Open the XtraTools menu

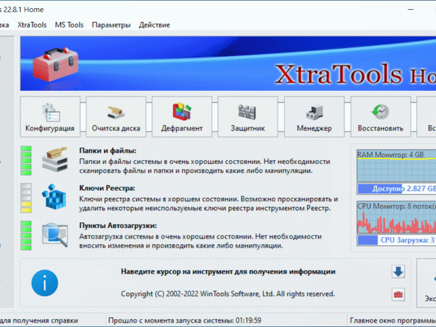tap(32, 25)
